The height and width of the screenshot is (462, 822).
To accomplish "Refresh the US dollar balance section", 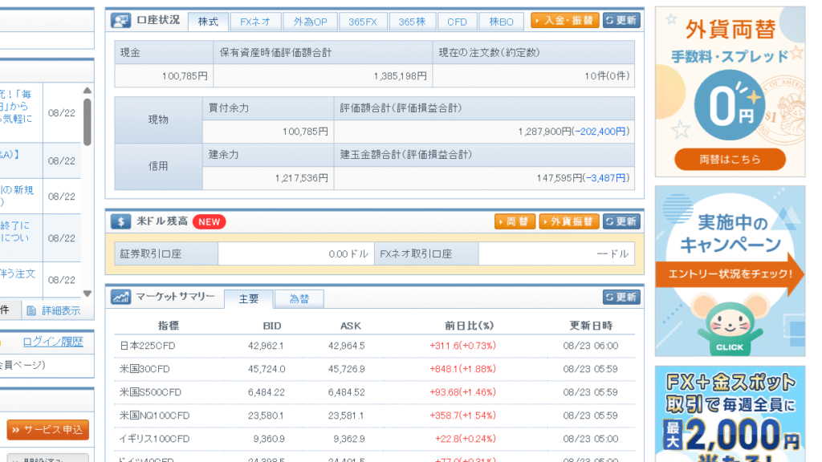I will (x=622, y=221).
